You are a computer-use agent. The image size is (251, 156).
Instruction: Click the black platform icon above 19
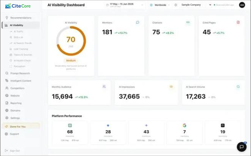(223, 125)
